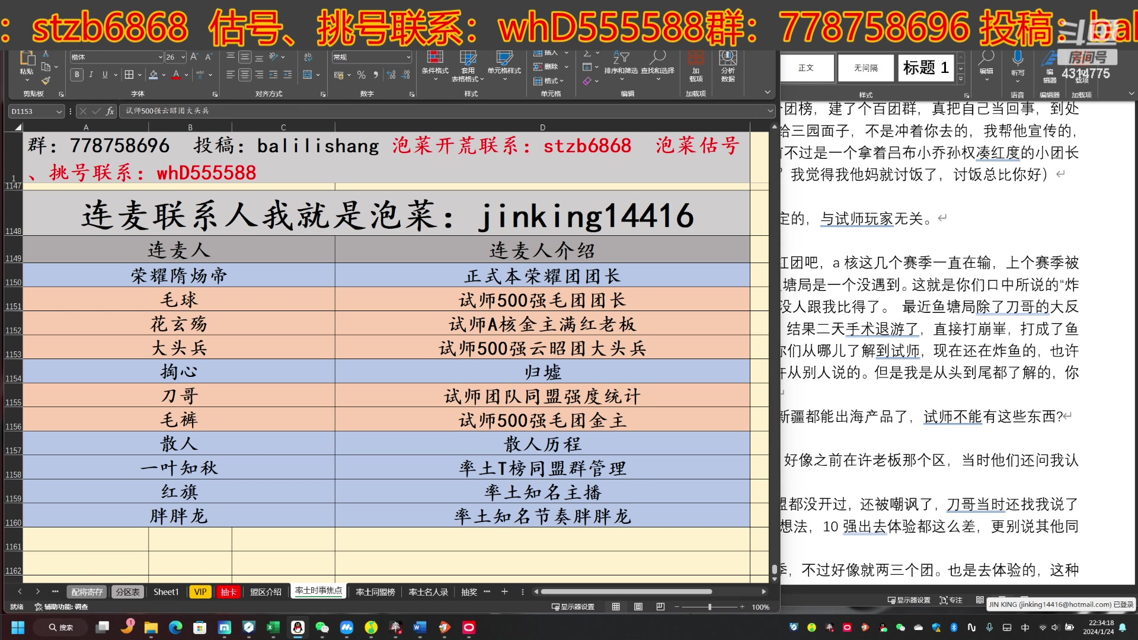This screenshot has height=640, width=1138.
Task: Switch to 分区表 sheet tab
Action: click(127, 592)
